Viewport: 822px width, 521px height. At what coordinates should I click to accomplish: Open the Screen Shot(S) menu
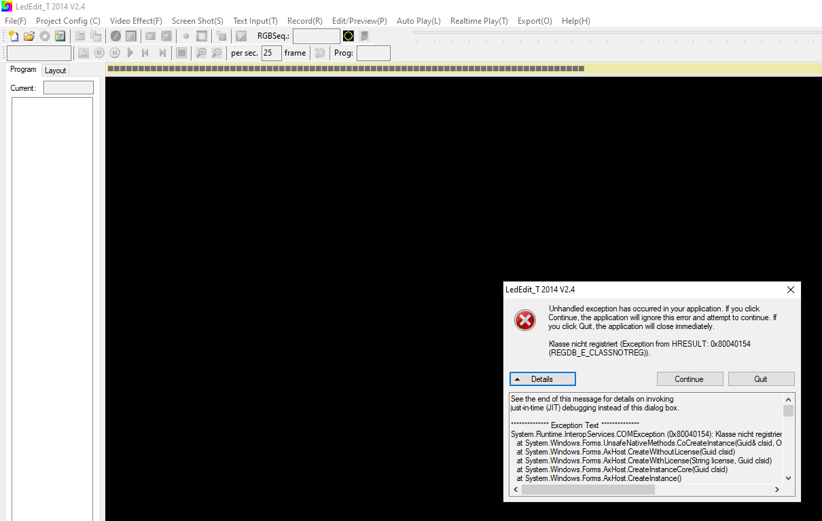[x=198, y=21]
